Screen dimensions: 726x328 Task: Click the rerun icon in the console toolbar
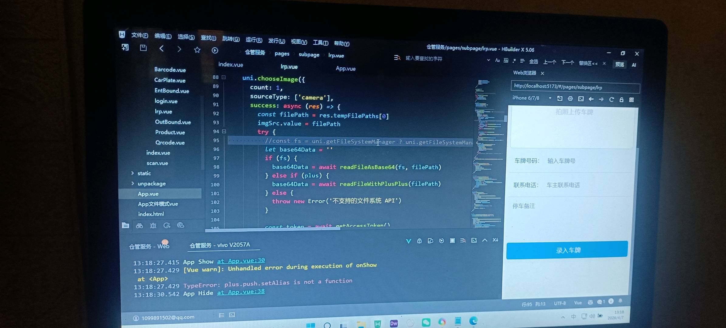tap(442, 241)
